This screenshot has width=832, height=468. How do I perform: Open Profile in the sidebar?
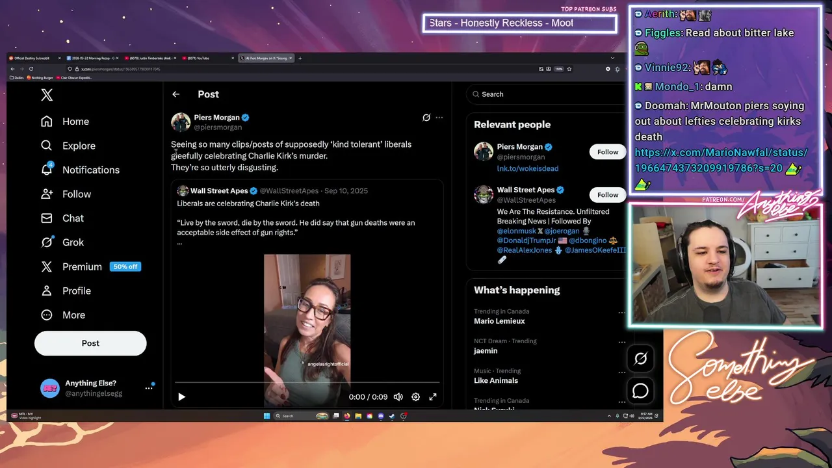click(x=66, y=291)
